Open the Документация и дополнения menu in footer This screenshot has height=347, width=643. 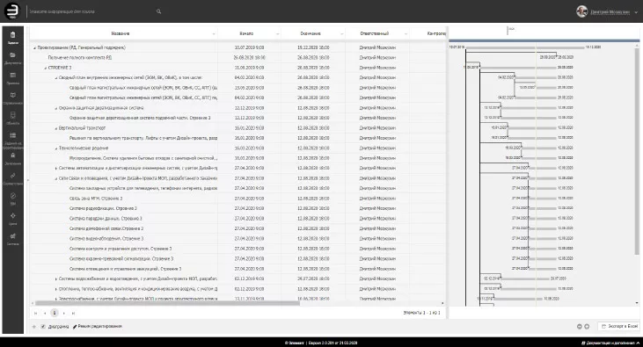point(610,343)
